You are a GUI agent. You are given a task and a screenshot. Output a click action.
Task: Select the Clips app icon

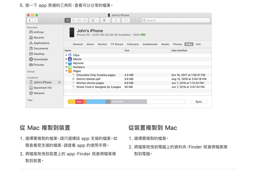[70, 55]
